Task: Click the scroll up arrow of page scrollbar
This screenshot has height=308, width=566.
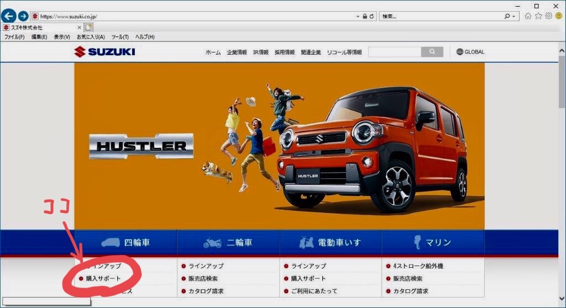Action: pos(562,51)
